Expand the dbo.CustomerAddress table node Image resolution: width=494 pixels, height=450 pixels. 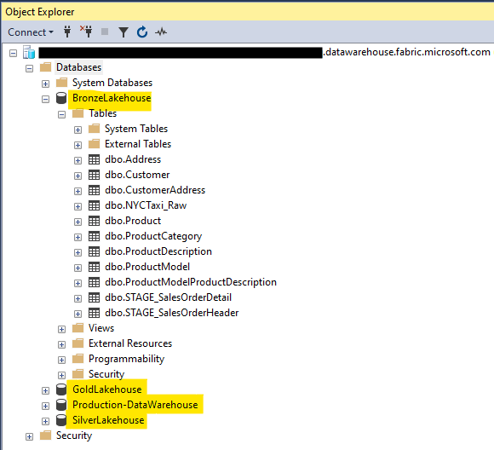point(78,191)
